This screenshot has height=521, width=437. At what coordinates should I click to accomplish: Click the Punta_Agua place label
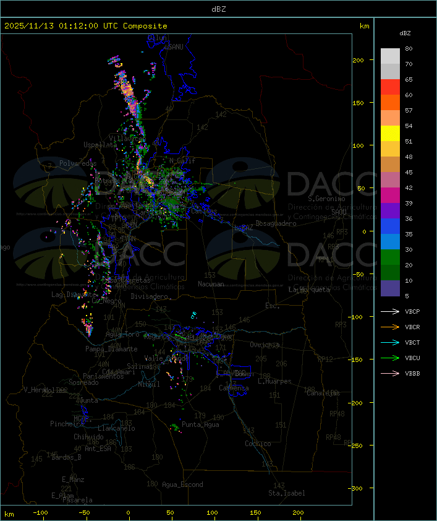200,424
